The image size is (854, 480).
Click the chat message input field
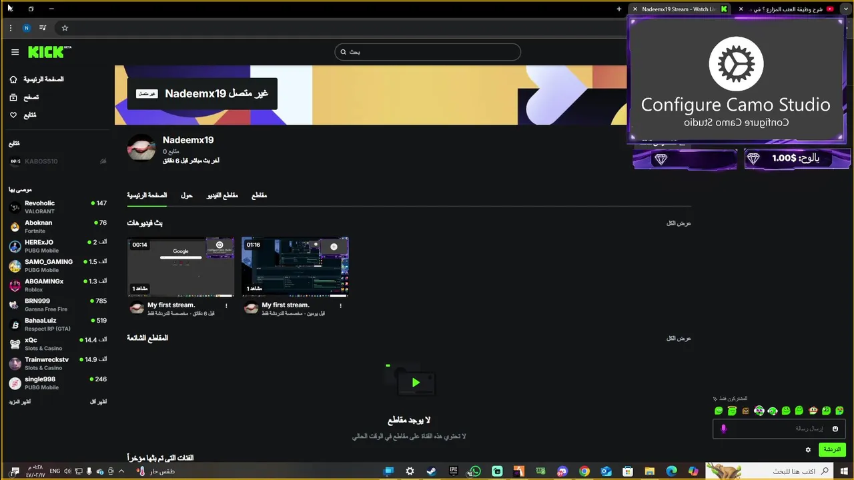click(x=779, y=429)
